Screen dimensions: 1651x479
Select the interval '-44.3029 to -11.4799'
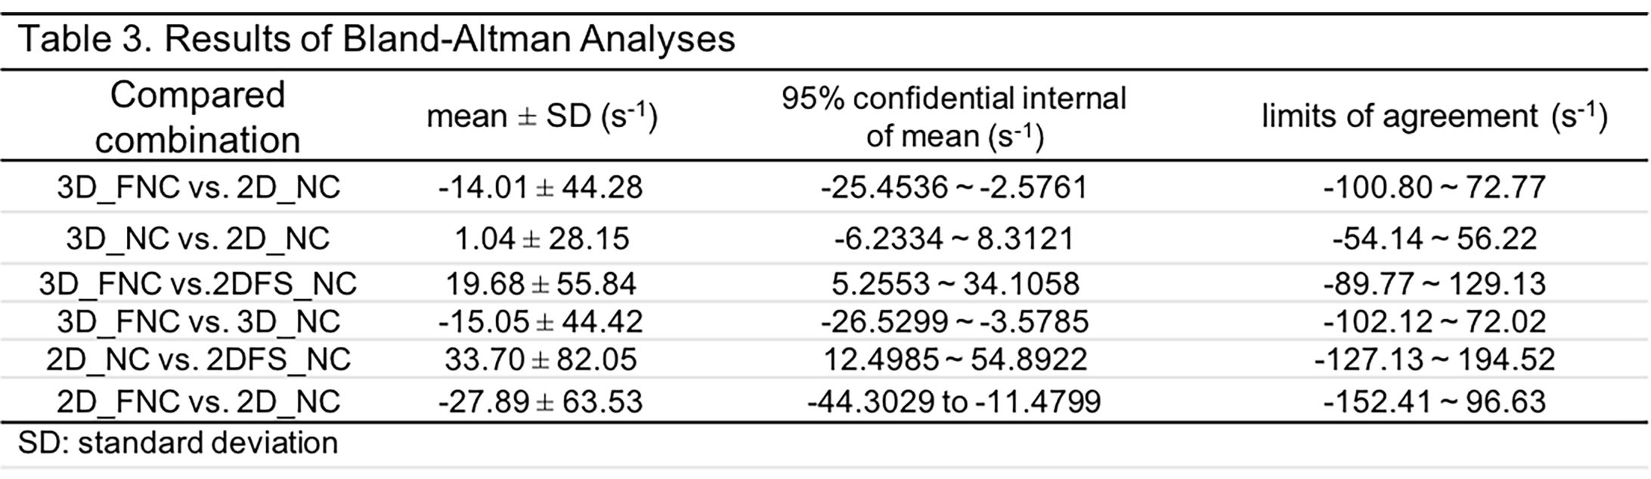point(954,401)
